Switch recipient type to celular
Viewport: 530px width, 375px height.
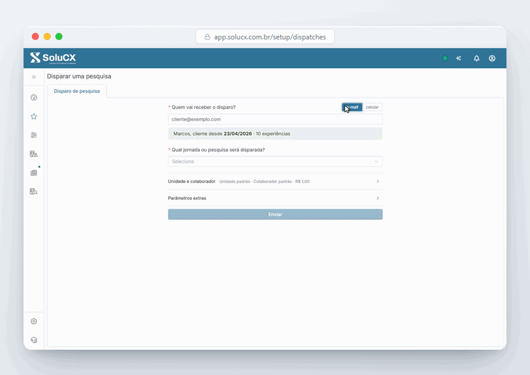[372, 107]
